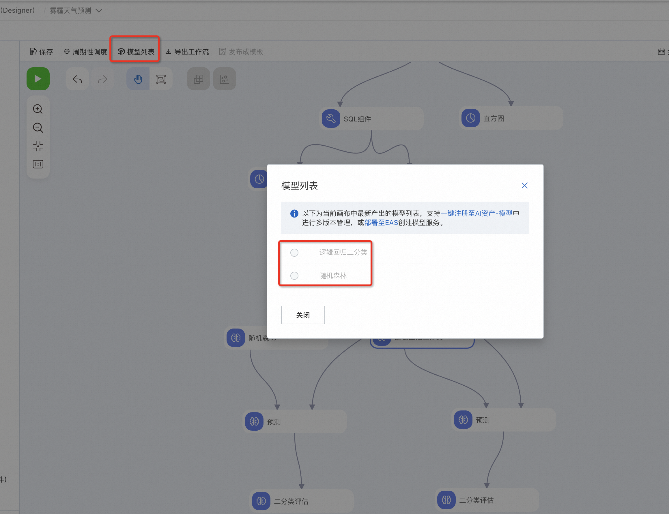669x514 pixels.
Task: Click the duplicate nodes toolbar icon
Action: coord(198,79)
